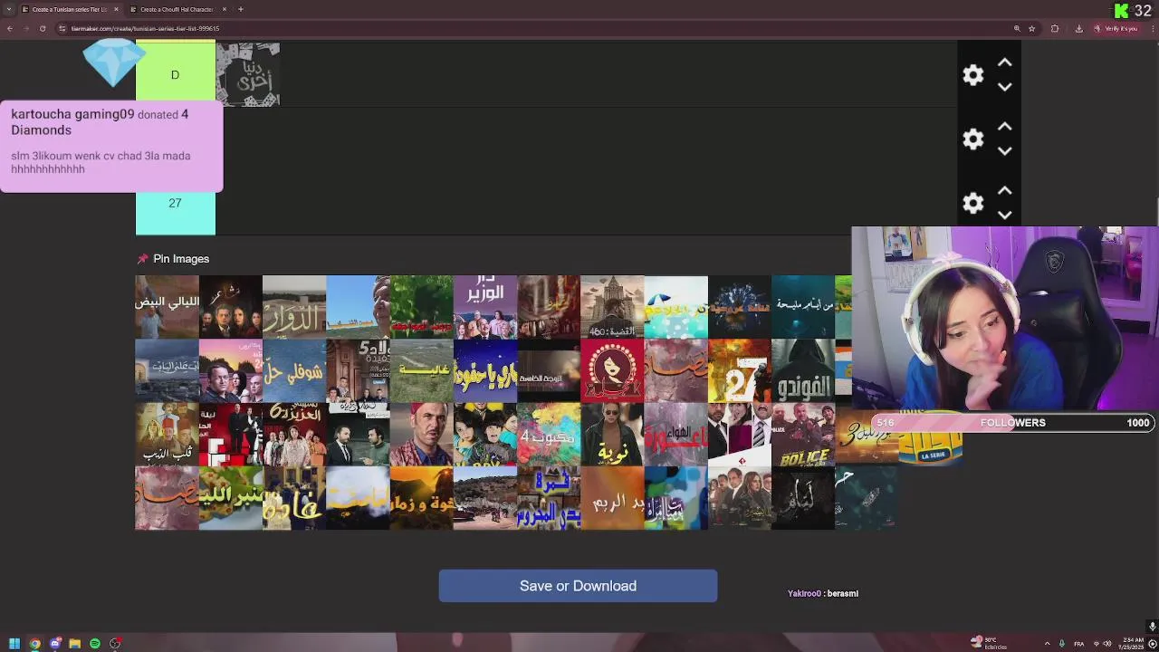1159x652 pixels.
Task: Pick the القضية 460 castle thumbnail
Action: click(612, 307)
